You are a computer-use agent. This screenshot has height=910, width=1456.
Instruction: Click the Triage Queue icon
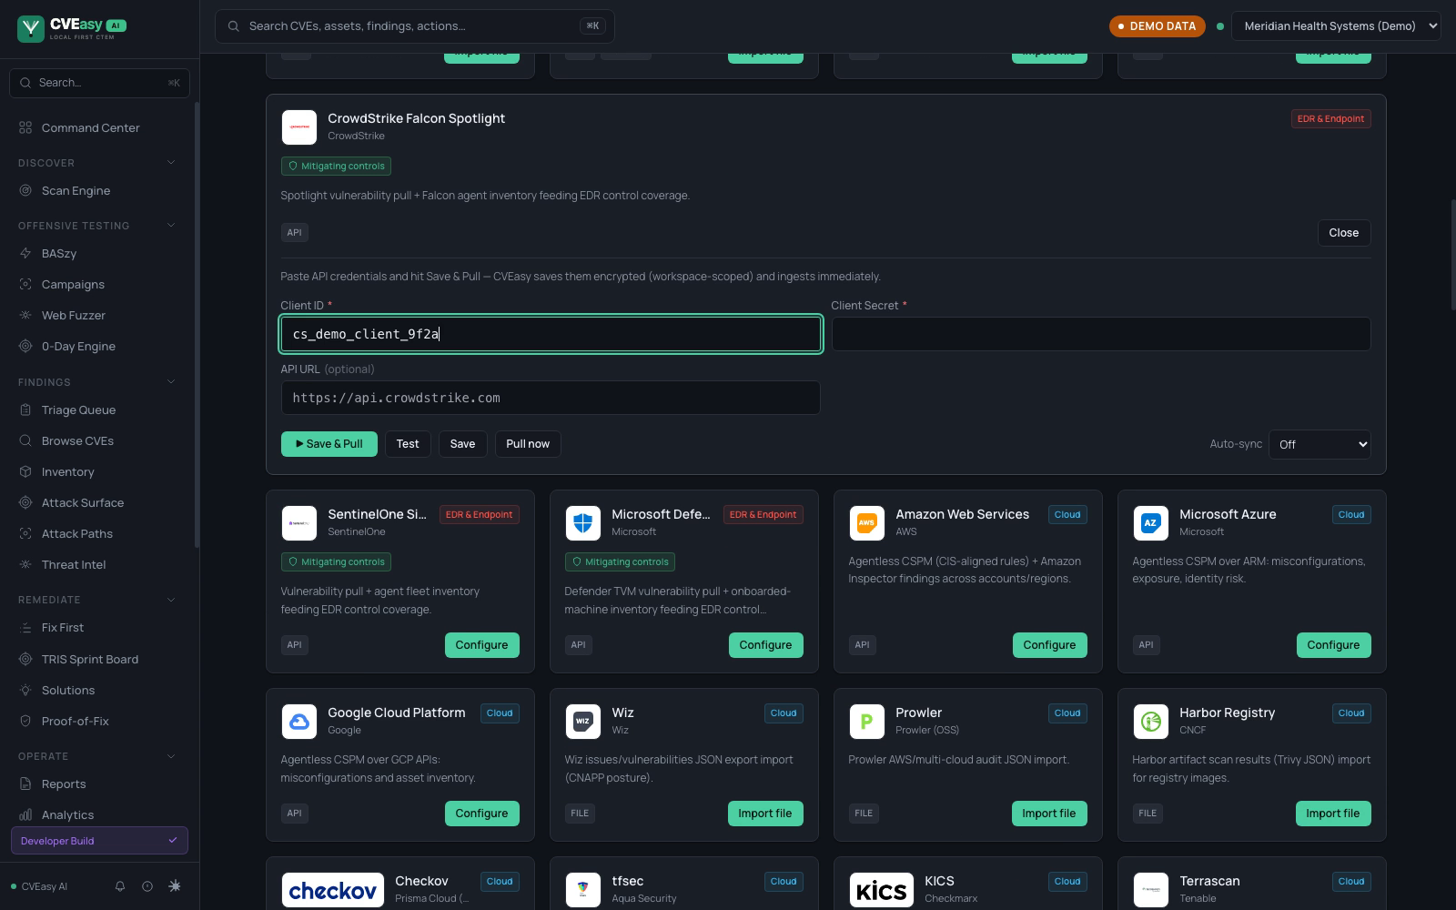[x=25, y=409]
